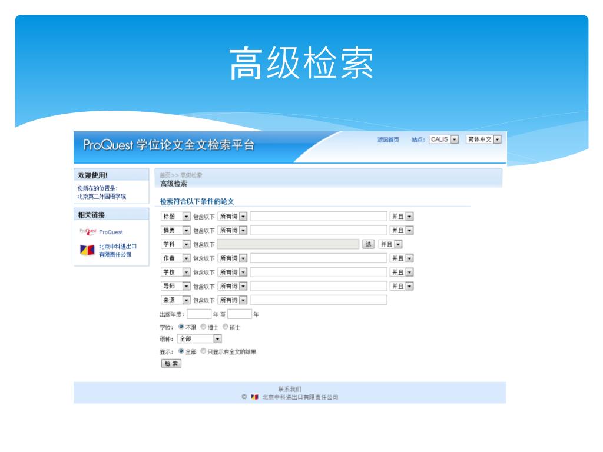Open 并且 operator dropdown in the 学校 row
Image resolution: width=603 pixels, height=452 pixels.
[402, 272]
